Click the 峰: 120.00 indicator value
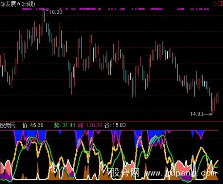 tap(90, 125)
